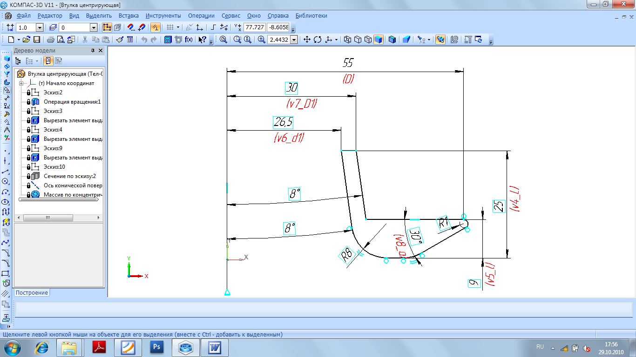Select the arc tool in side panel

coord(6,192)
